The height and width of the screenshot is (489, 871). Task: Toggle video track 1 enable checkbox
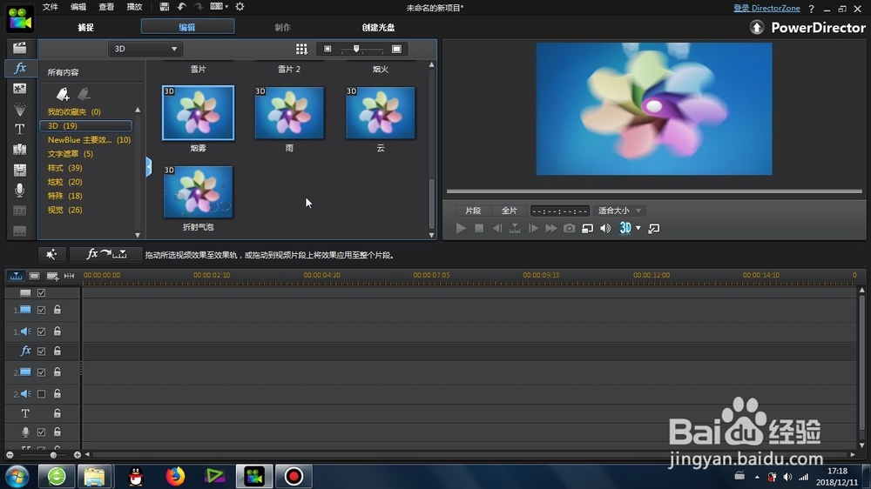coord(41,310)
